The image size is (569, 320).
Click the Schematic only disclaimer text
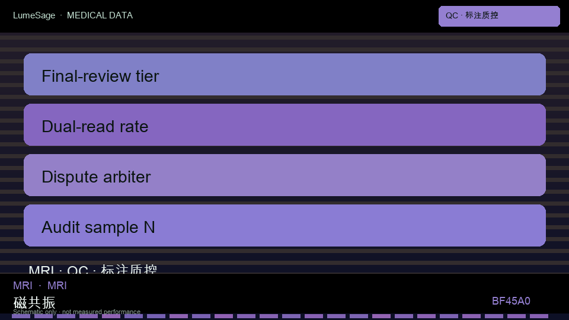76,312
